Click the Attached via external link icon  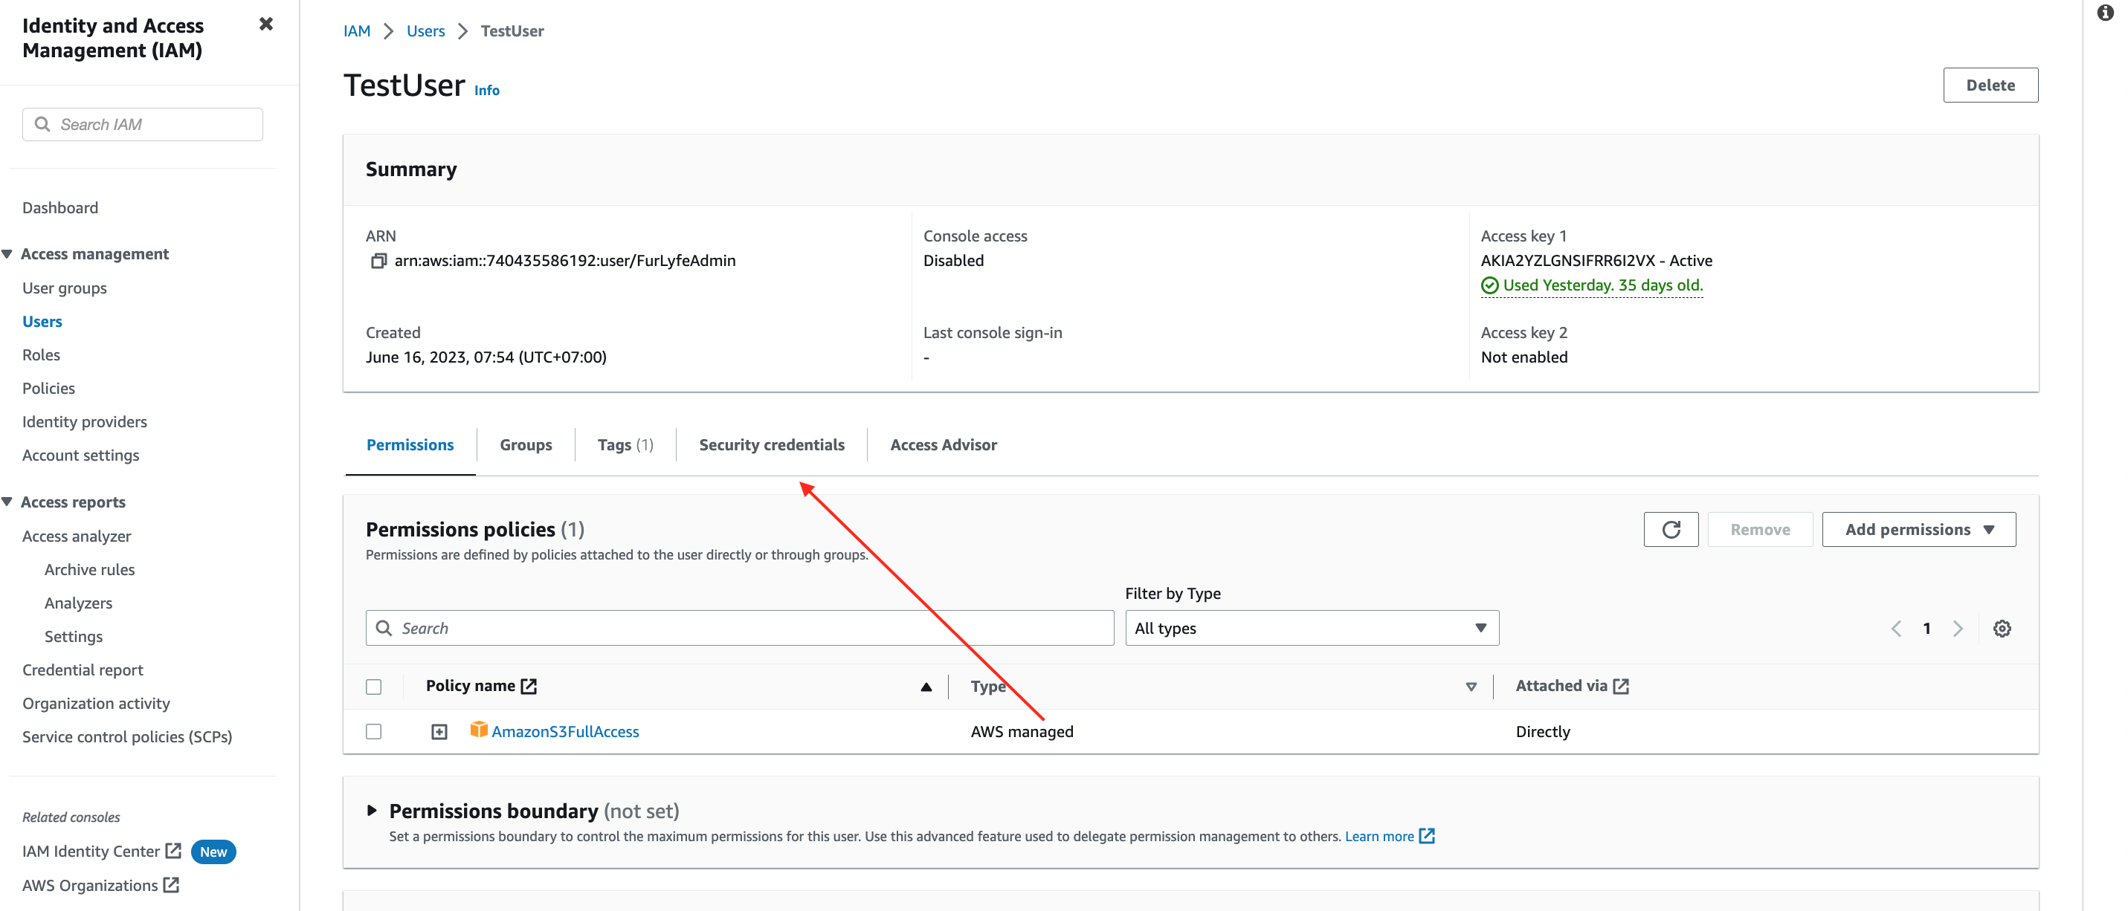coord(1621,687)
